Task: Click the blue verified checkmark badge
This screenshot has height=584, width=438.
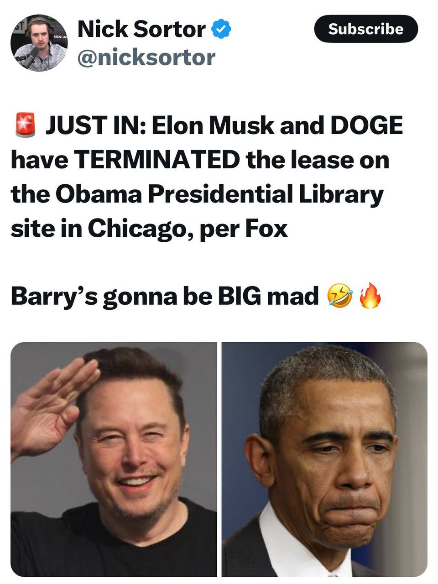Action: [222, 29]
